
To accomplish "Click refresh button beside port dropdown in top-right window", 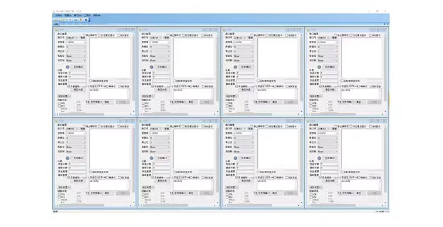I will pos(335,37).
